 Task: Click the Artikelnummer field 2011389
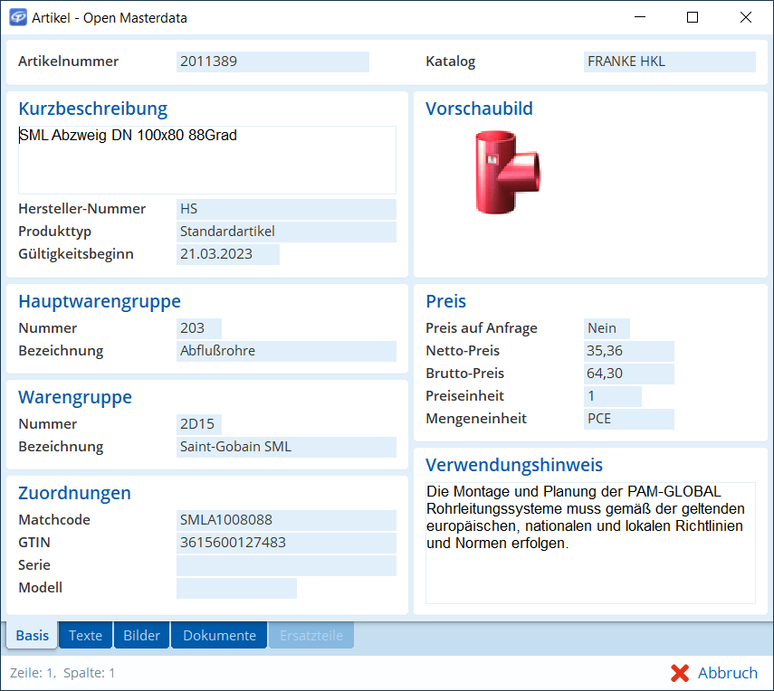(x=272, y=62)
